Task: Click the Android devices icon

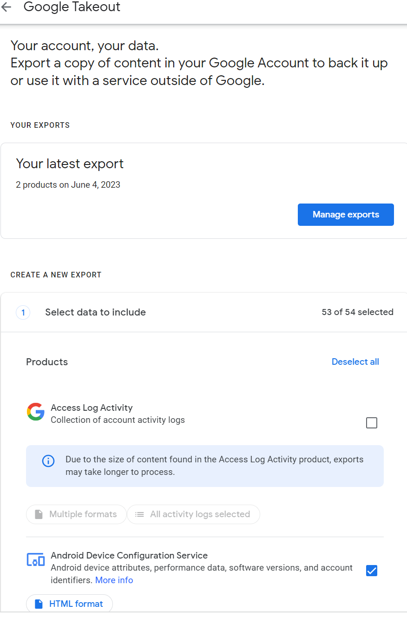Action: coord(35,559)
